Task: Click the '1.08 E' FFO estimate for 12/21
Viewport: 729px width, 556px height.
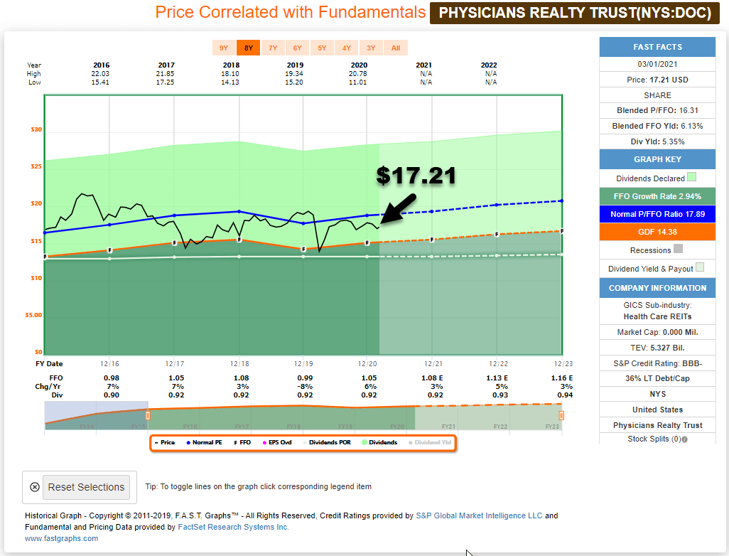Action: 432,378
